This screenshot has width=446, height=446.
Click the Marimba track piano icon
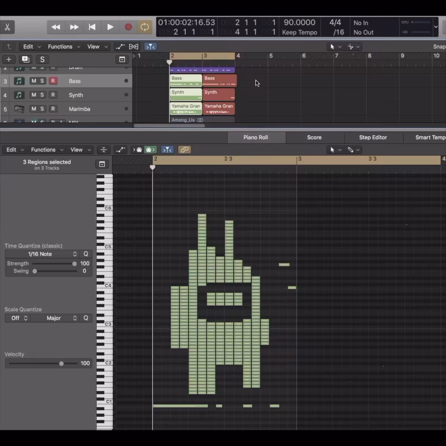coord(19,109)
